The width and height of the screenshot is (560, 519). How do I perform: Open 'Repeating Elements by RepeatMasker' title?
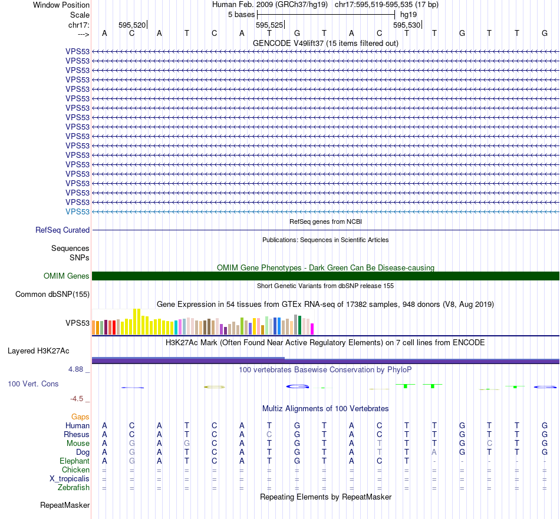tap(325, 497)
